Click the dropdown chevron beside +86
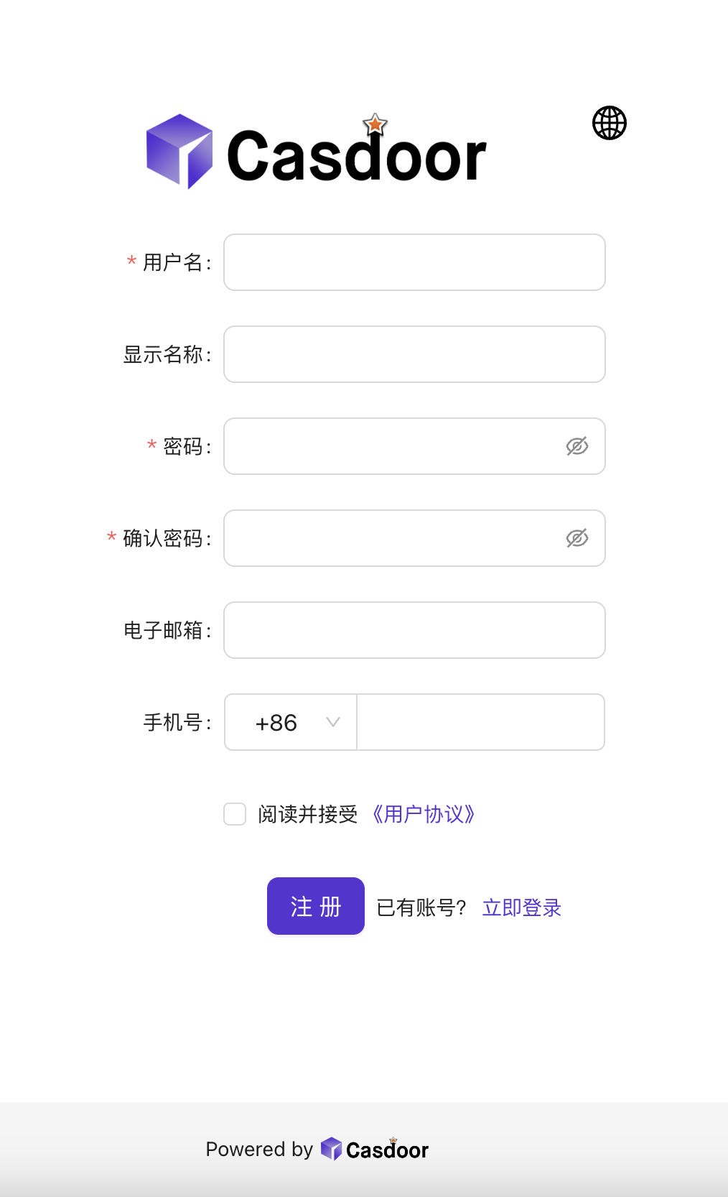 [332, 722]
